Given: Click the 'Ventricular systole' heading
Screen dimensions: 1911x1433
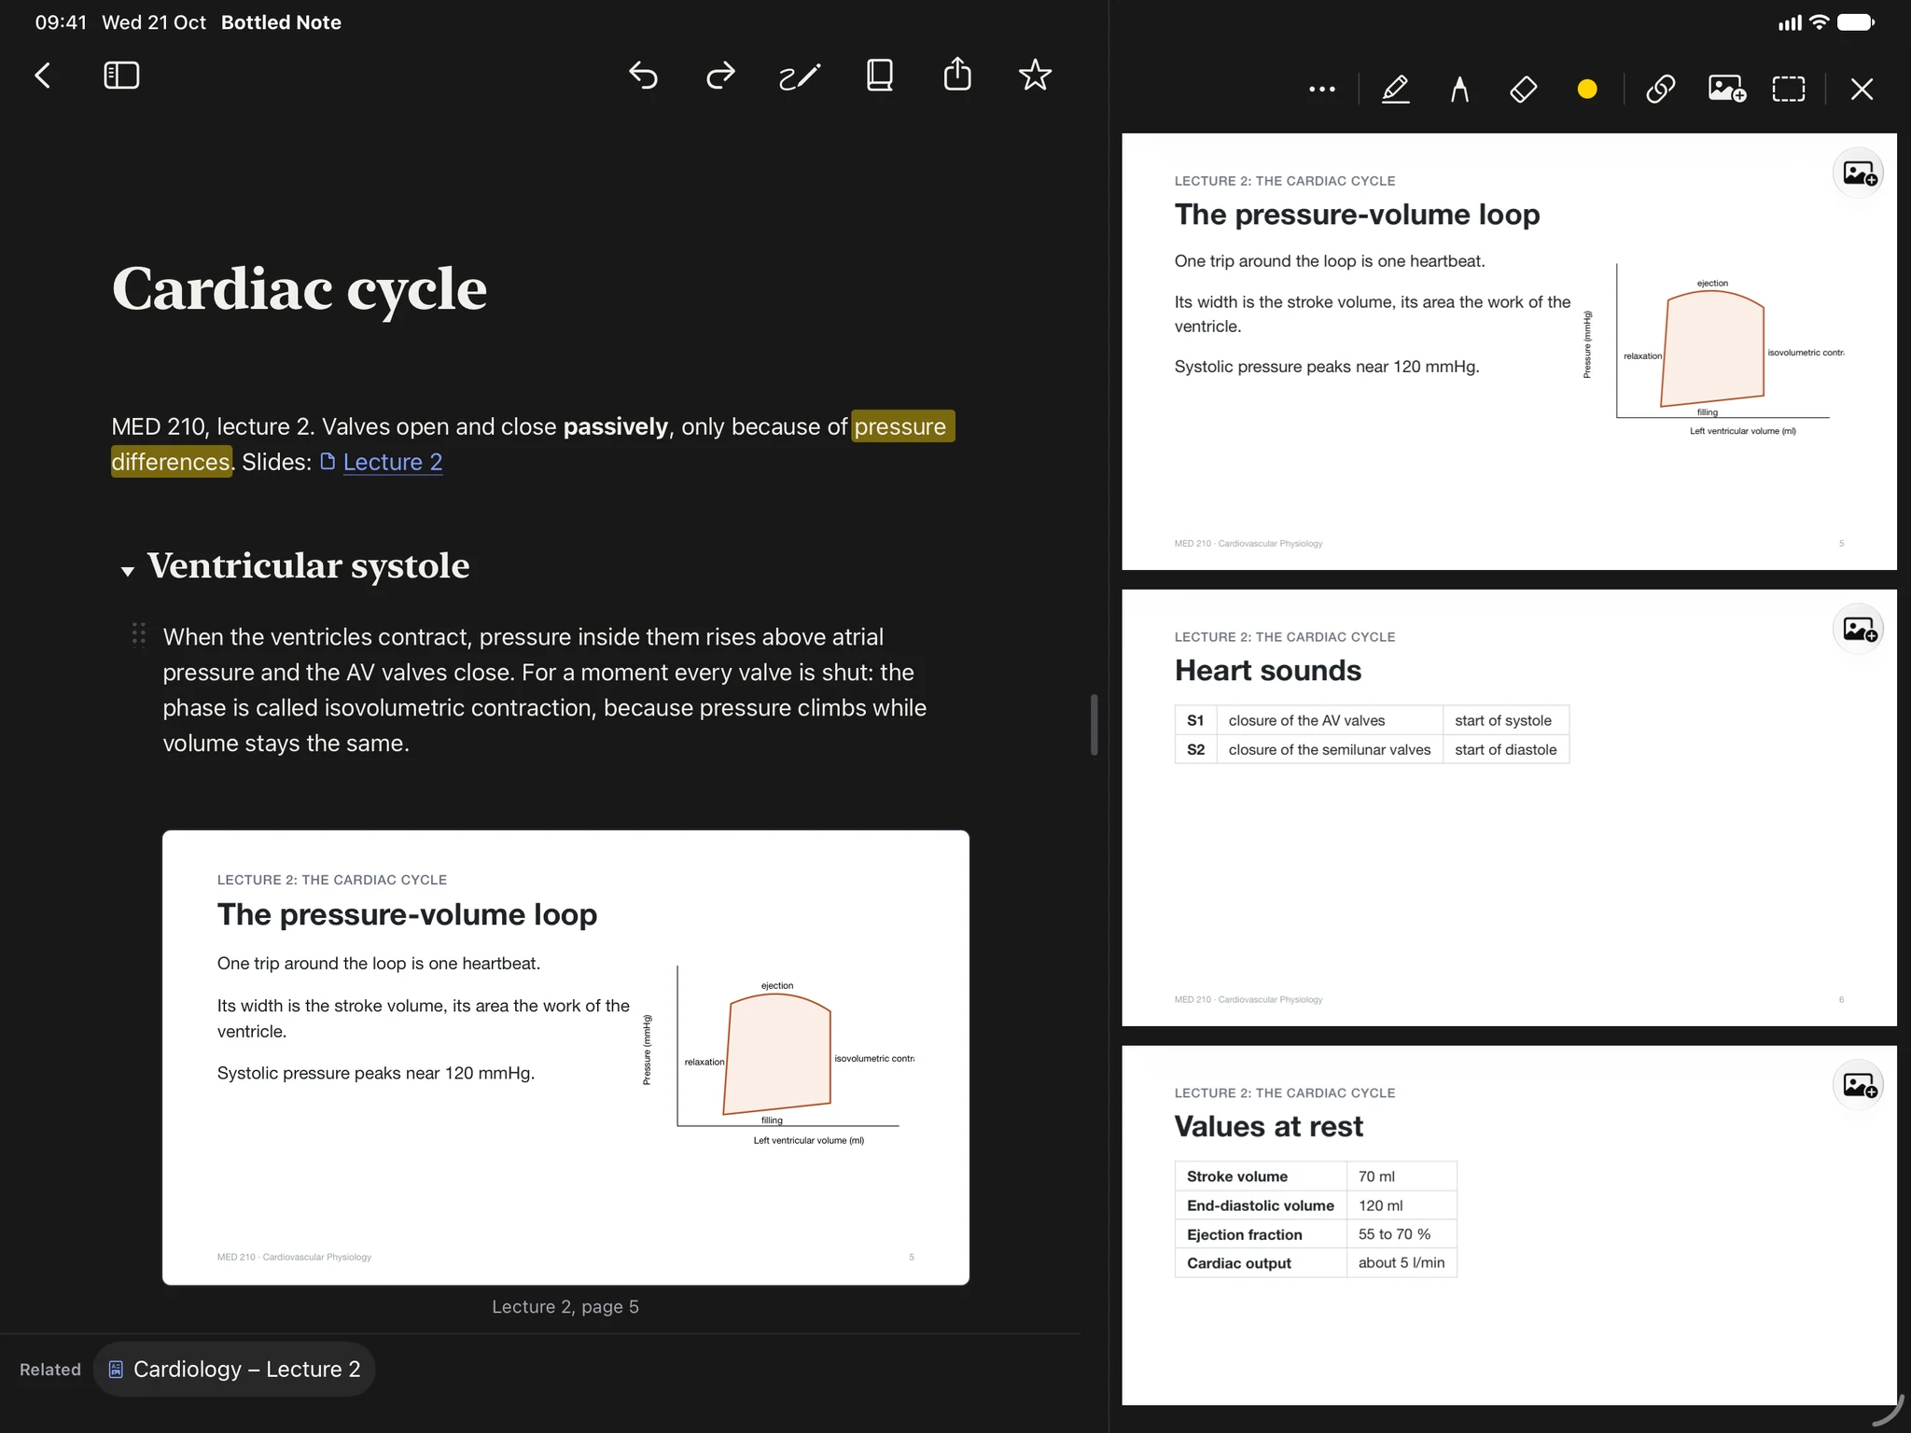Looking at the screenshot, I should (x=308, y=565).
